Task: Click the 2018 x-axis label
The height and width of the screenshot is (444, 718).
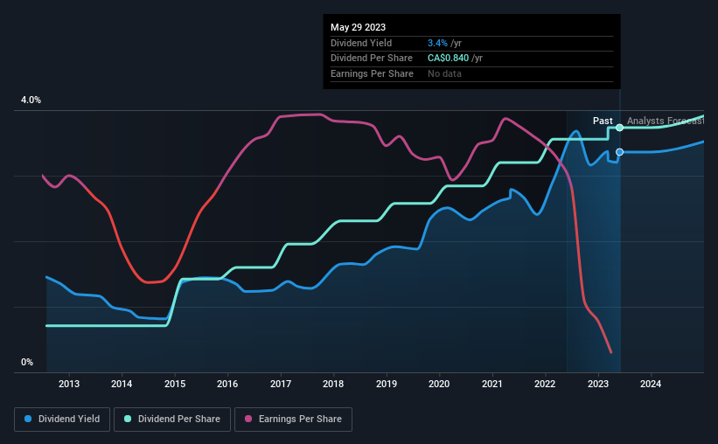Action: 333,384
